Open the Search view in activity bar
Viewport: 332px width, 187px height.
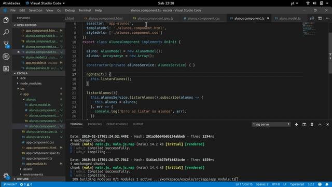pos(6,32)
